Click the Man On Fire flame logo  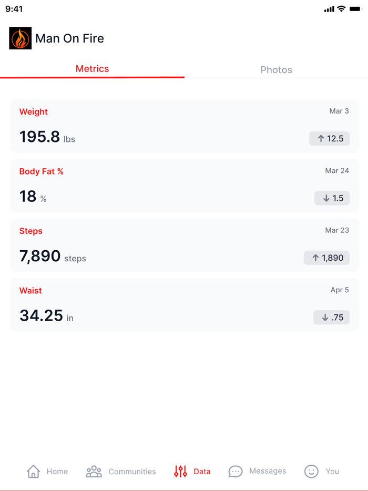point(19,38)
